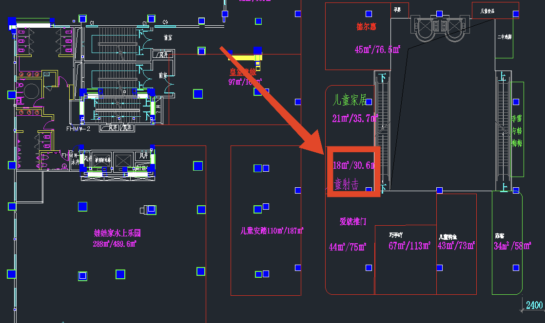The width and height of the screenshot is (545, 323).
Task: Select the red 德尔惠 shop name
Action: [366, 26]
